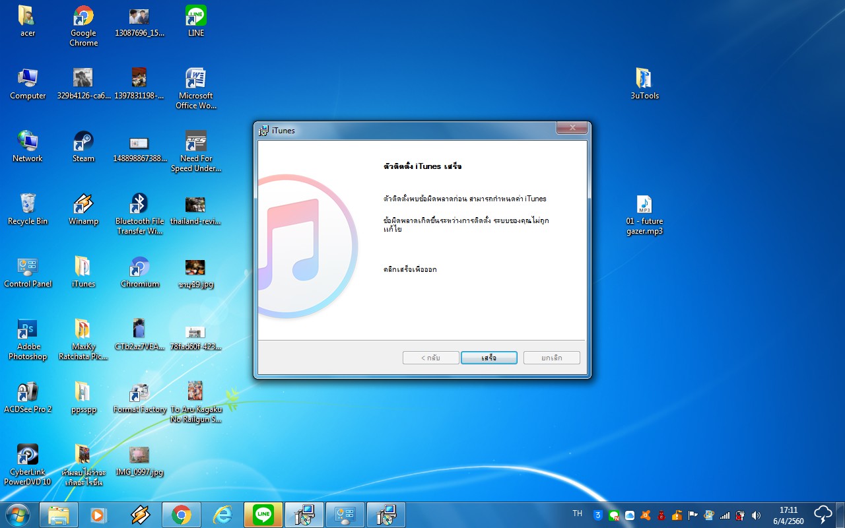The height and width of the screenshot is (528, 845).
Task: Select the Adobe Photoshop desktop shortcut
Action: coord(28,339)
